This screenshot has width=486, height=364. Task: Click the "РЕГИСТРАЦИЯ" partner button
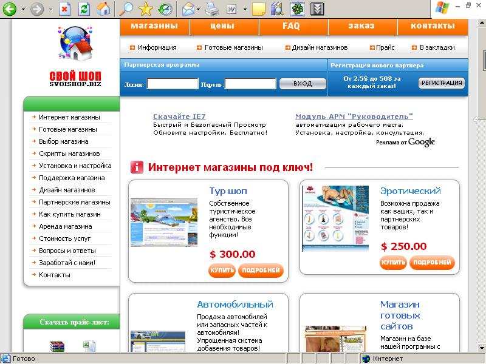click(x=442, y=83)
